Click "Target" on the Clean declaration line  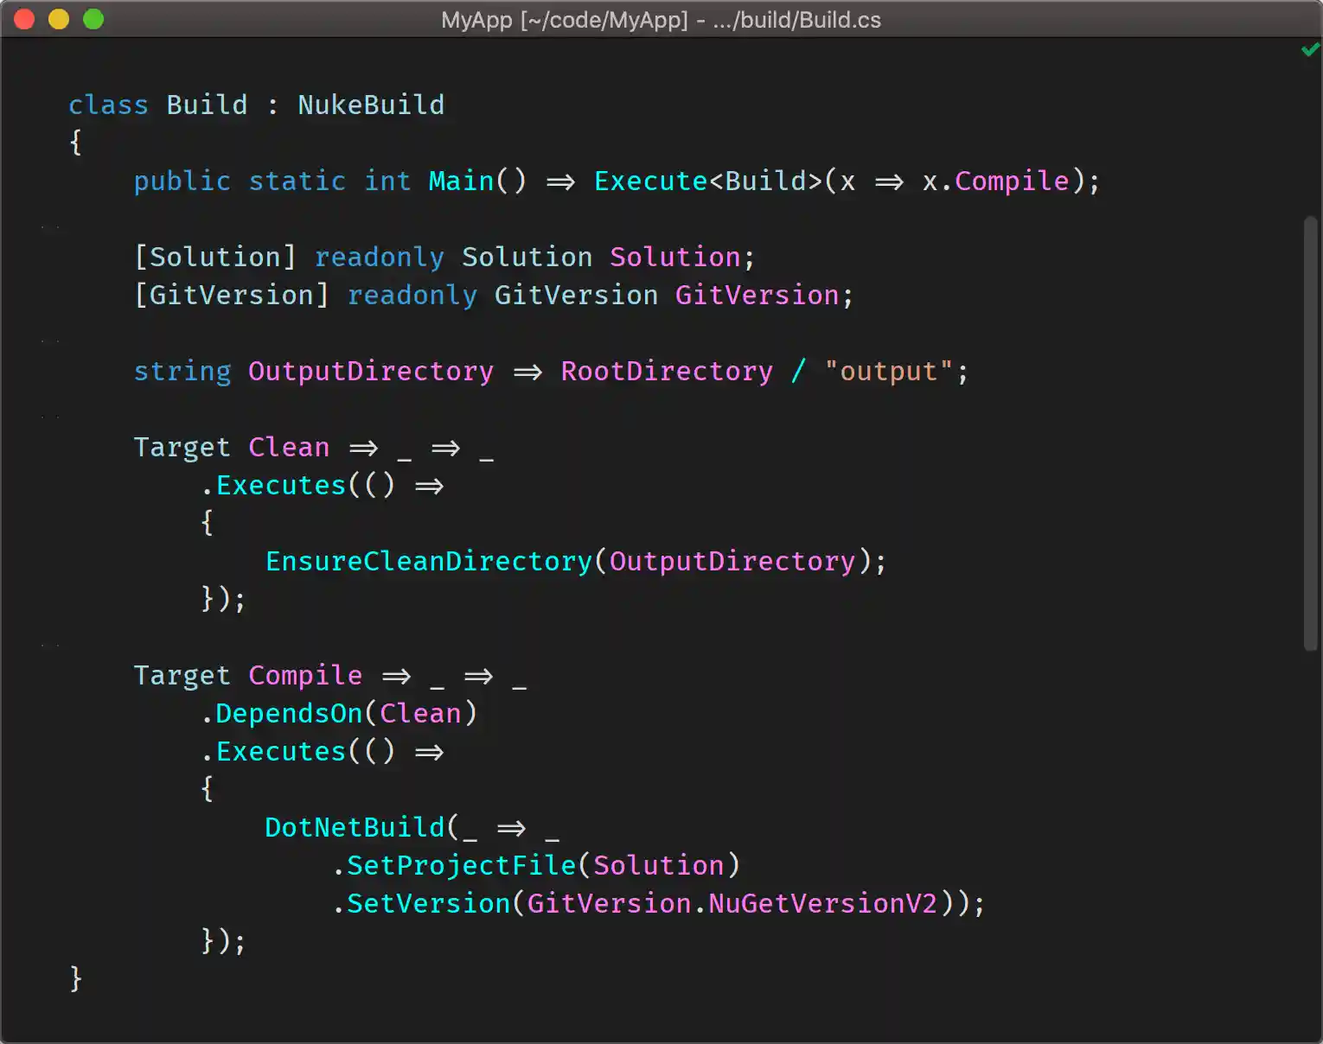pos(182,448)
